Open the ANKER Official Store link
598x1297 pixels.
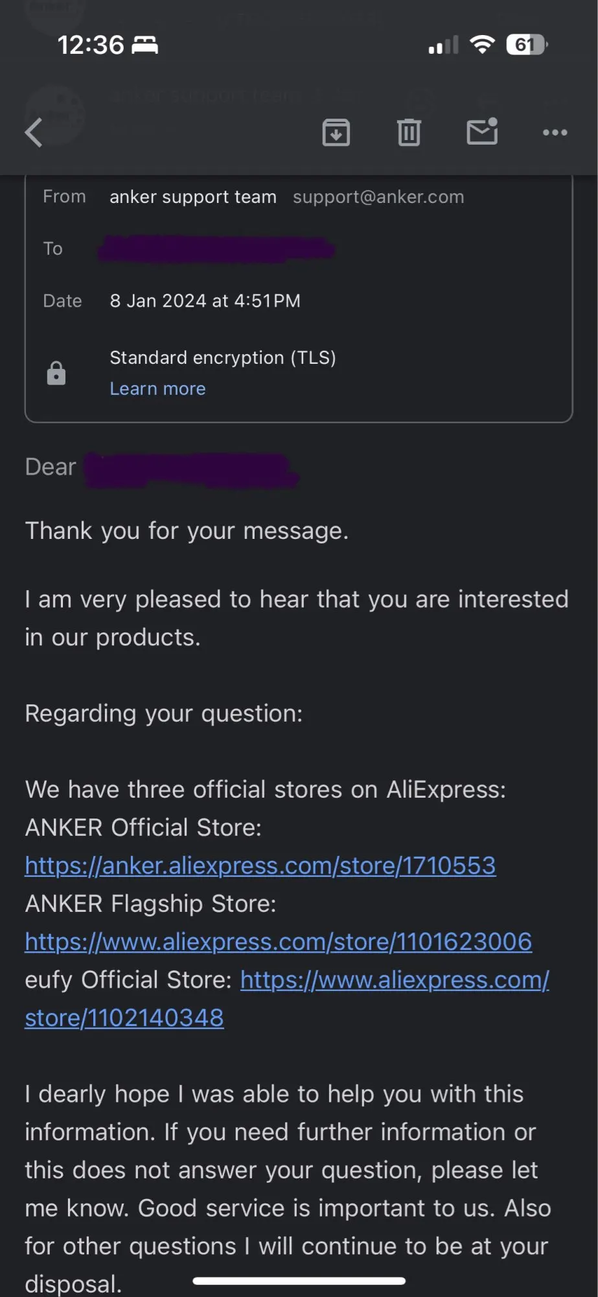[x=260, y=866]
